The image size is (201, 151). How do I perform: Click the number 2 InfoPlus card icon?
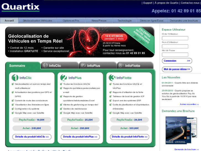point(64,78)
